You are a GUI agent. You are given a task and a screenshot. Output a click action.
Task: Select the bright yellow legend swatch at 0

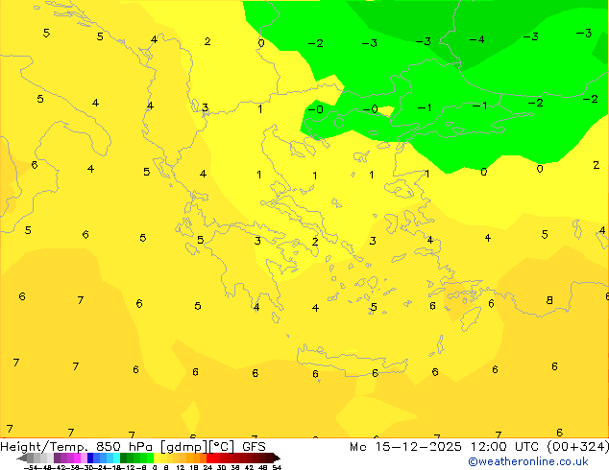[x=157, y=458]
